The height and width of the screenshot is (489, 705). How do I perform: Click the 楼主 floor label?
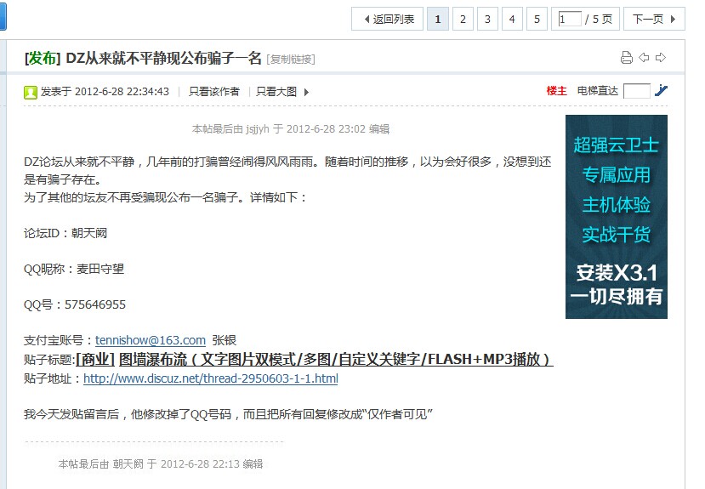click(x=557, y=91)
